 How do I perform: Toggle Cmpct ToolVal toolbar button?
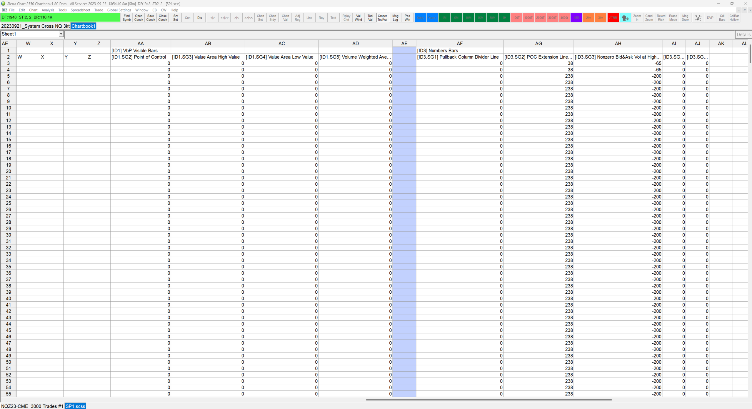[x=382, y=18]
